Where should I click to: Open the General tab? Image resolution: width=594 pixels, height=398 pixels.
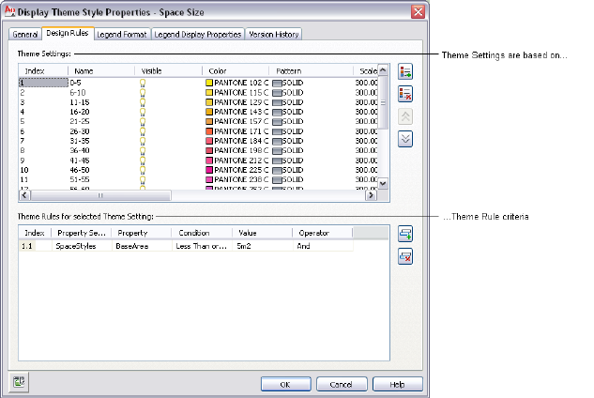click(25, 34)
